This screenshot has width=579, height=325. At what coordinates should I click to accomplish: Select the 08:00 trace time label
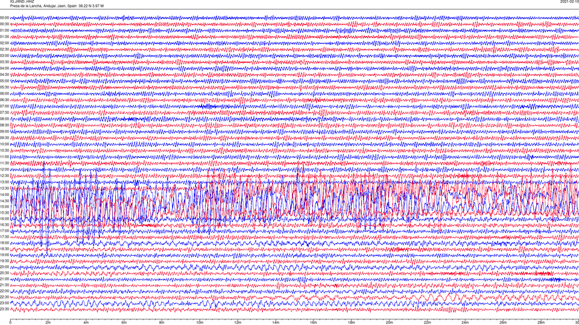click(4, 119)
